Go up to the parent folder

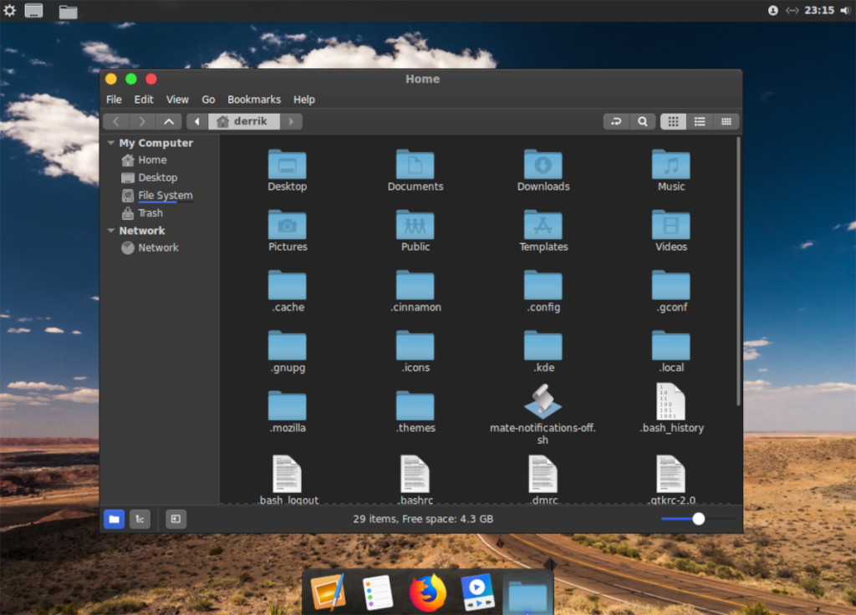(169, 122)
